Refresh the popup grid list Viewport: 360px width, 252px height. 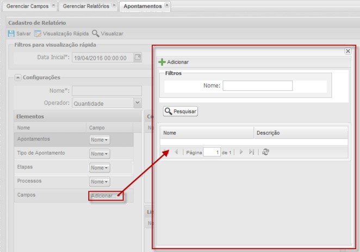[265, 152]
